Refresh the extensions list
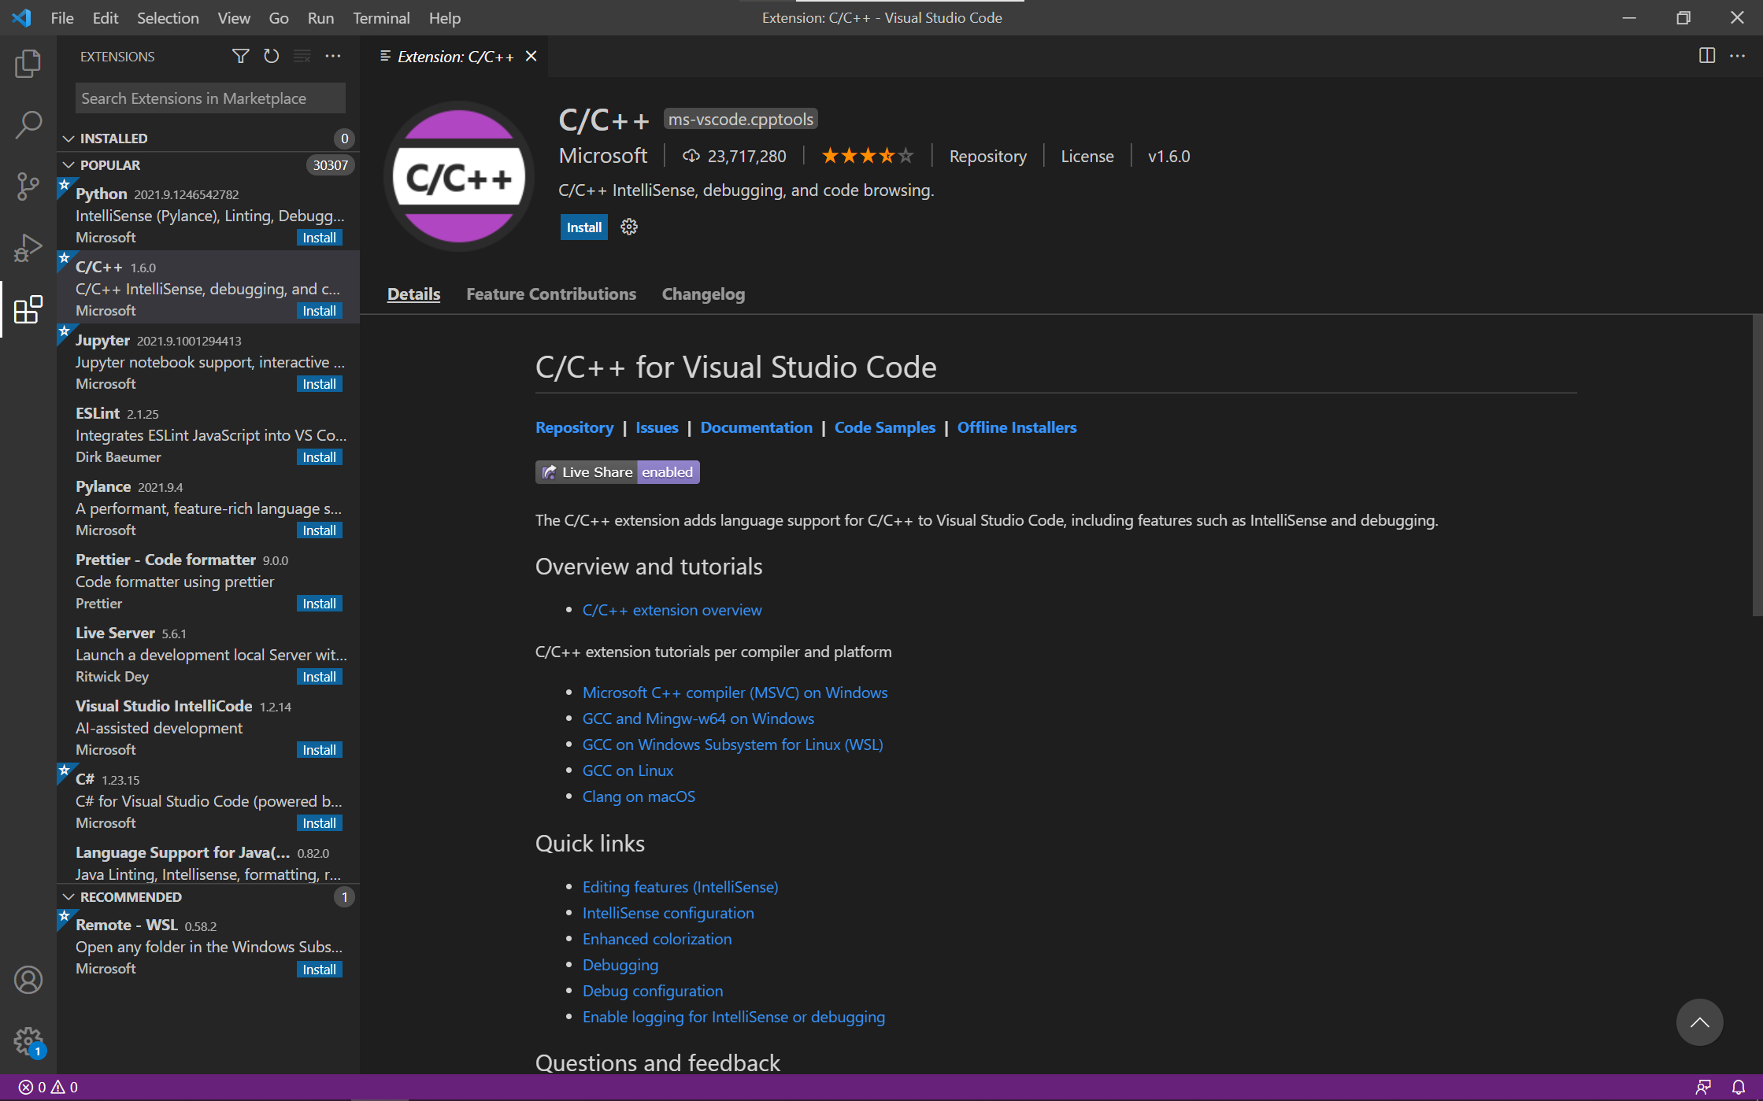 pyautogui.click(x=272, y=56)
